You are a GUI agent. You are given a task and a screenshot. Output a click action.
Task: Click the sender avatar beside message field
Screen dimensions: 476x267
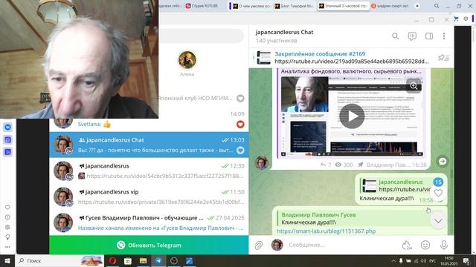click(x=277, y=245)
